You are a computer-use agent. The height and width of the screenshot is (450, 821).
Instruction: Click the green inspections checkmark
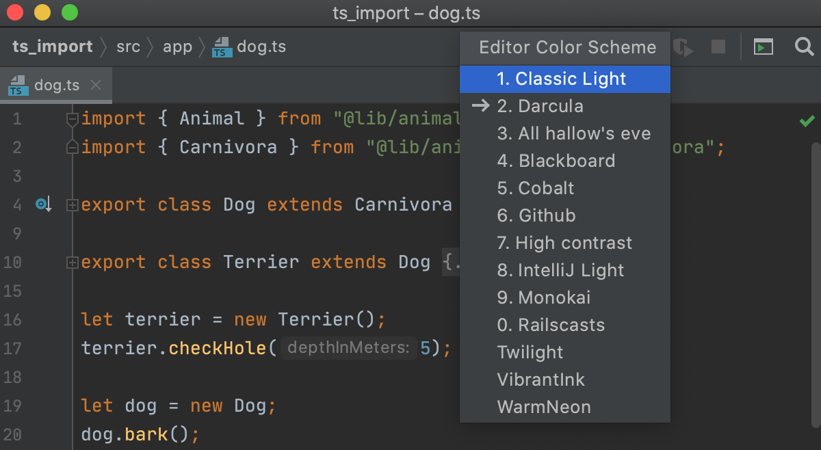tap(807, 120)
